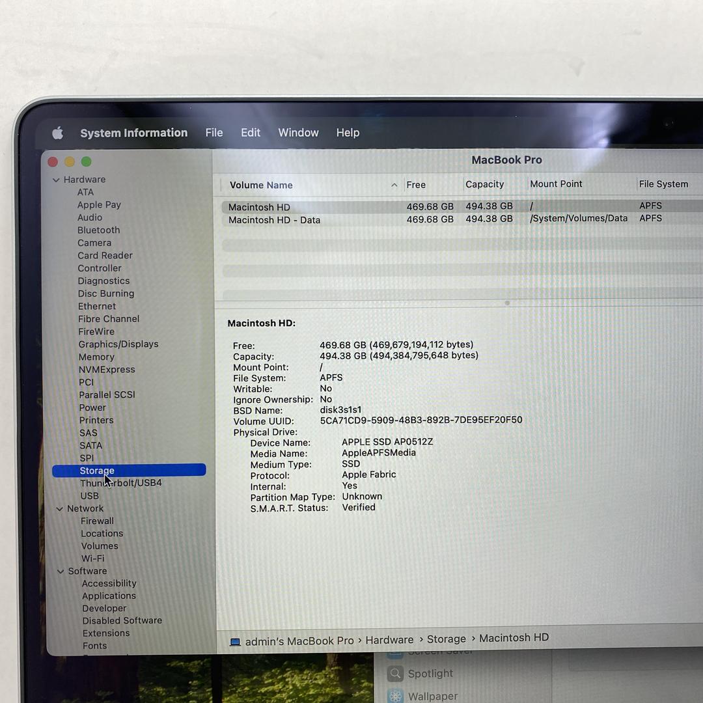Viewport: 703px width, 703px height.
Task: Select Camera in the sidebar
Action: [94, 243]
